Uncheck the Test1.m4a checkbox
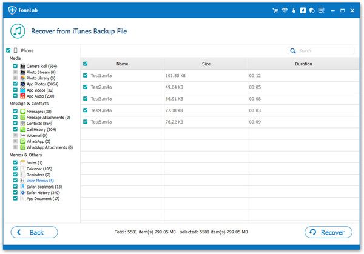The height and width of the screenshot is (254, 364). click(x=86, y=75)
